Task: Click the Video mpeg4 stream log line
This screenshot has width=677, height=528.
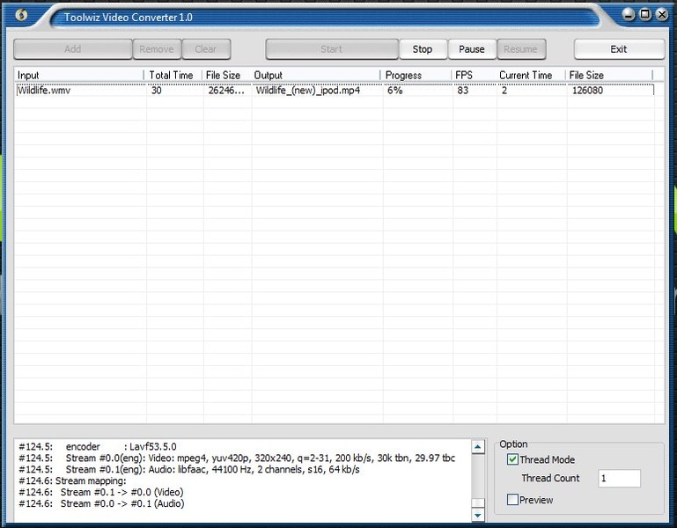Action: tap(237, 458)
